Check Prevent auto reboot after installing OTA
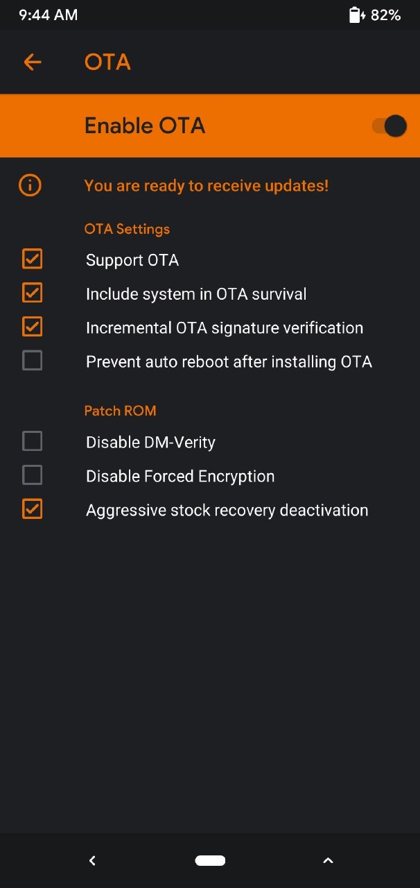The width and height of the screenshot is (420, 888). click(x=33, y=361)
